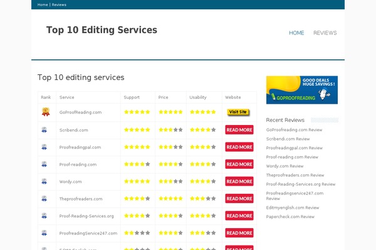Click the Price star rating for Proof-Reading-Services.org
Viewport: 376px width, 250px height.
tap(170, 216)
